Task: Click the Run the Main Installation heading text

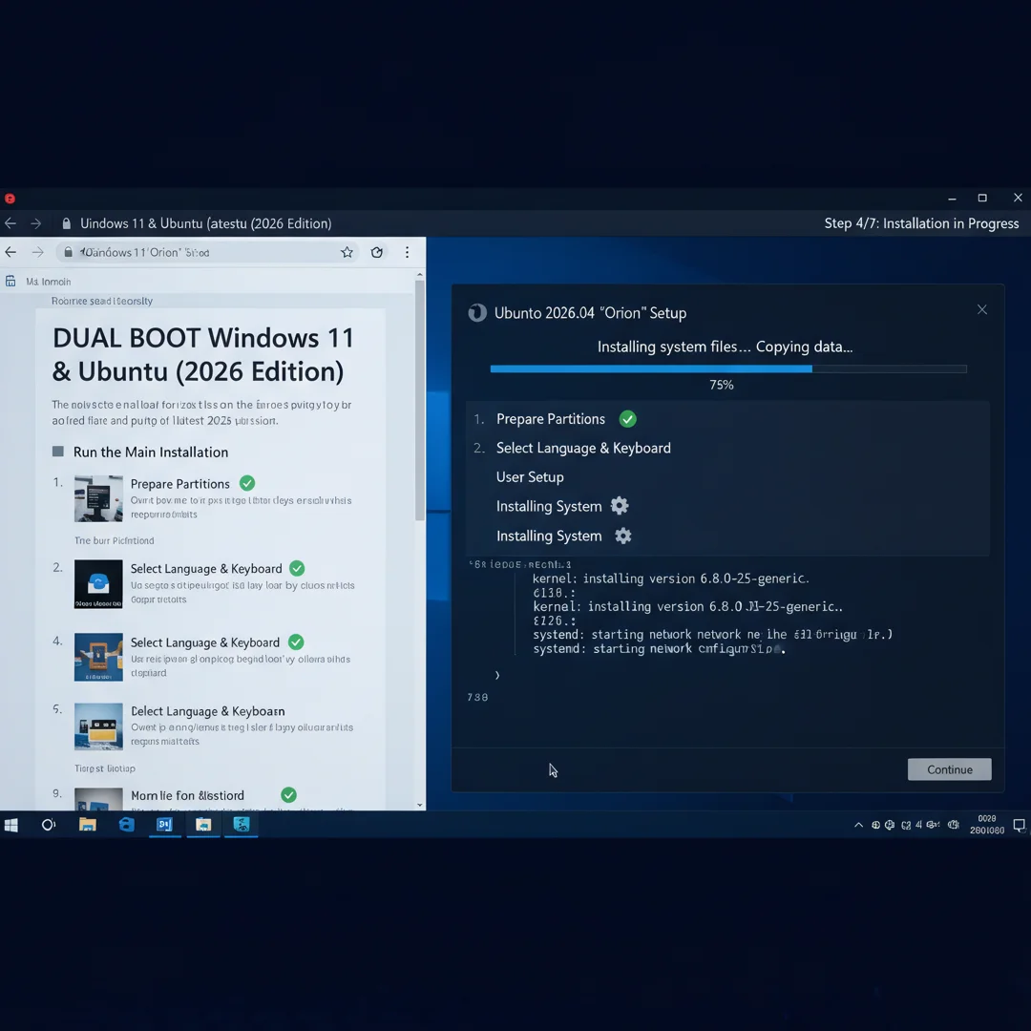Action: pyautogui.click(x=151, y=452)
